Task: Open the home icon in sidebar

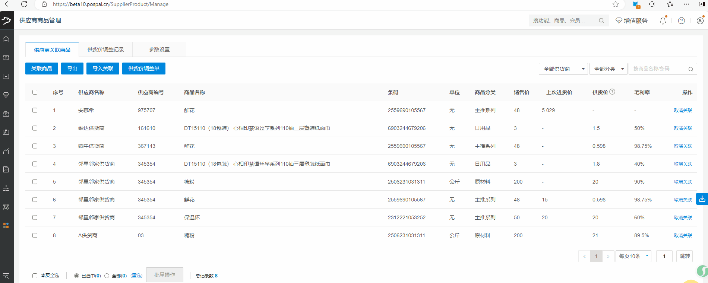Action: tap(6, 39)
